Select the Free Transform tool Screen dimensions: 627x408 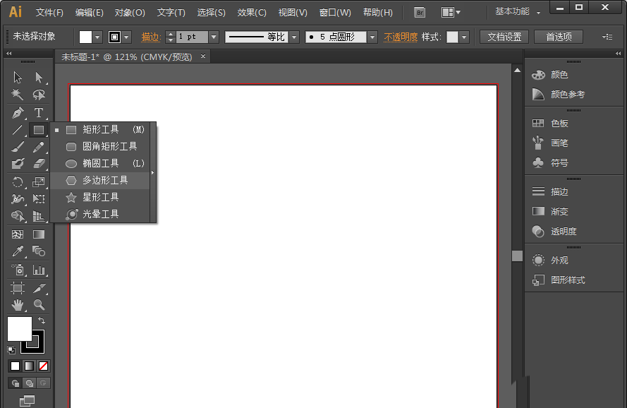(39, 198)
